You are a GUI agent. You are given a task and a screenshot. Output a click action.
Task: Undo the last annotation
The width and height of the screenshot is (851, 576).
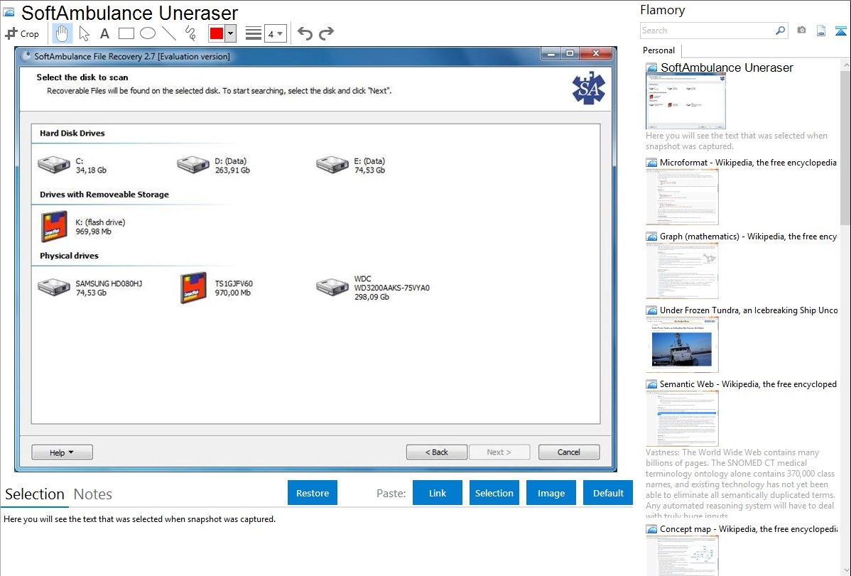[305, 33]
